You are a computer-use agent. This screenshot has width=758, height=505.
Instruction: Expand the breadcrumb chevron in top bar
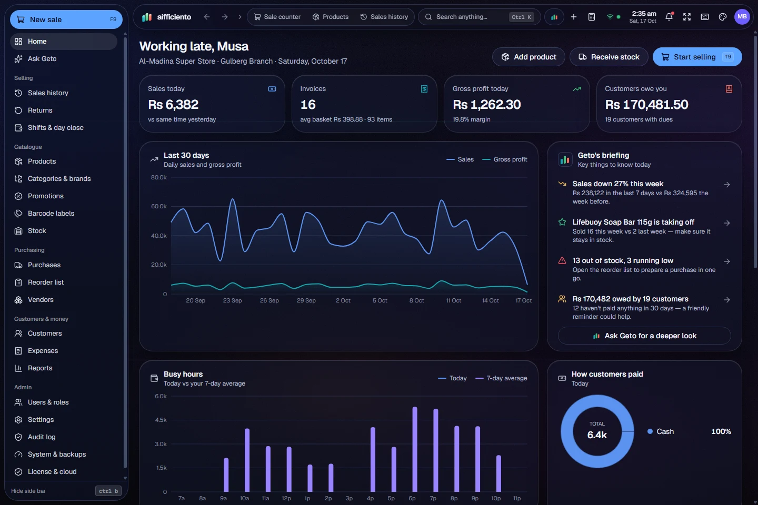click(x=240, y=17)
